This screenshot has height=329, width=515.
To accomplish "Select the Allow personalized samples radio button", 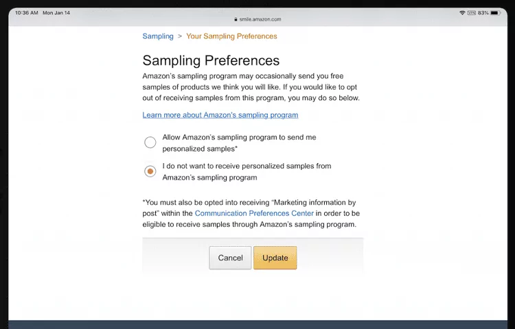I will pyautogui.click(x=150, y=143).
